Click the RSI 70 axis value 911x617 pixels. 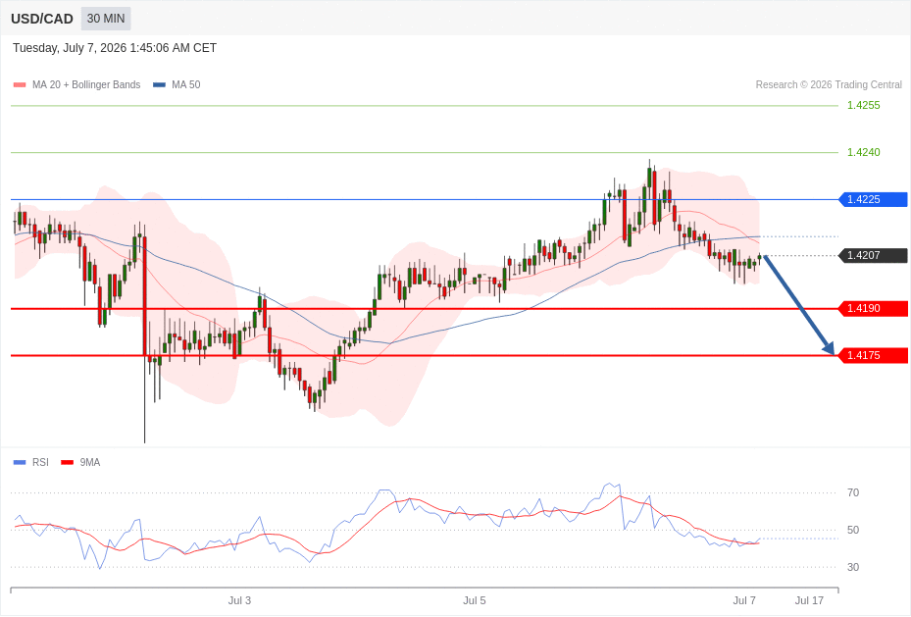(853, 492)
